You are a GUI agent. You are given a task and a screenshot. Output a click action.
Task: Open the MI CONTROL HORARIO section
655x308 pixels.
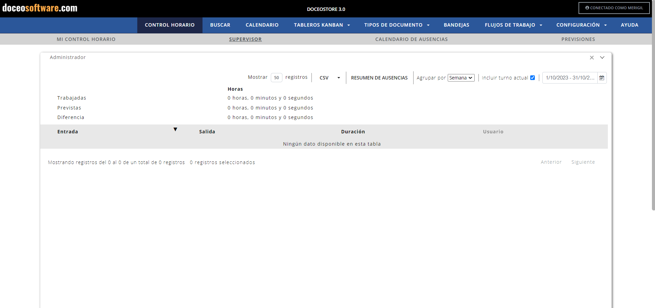pos(86,39)
